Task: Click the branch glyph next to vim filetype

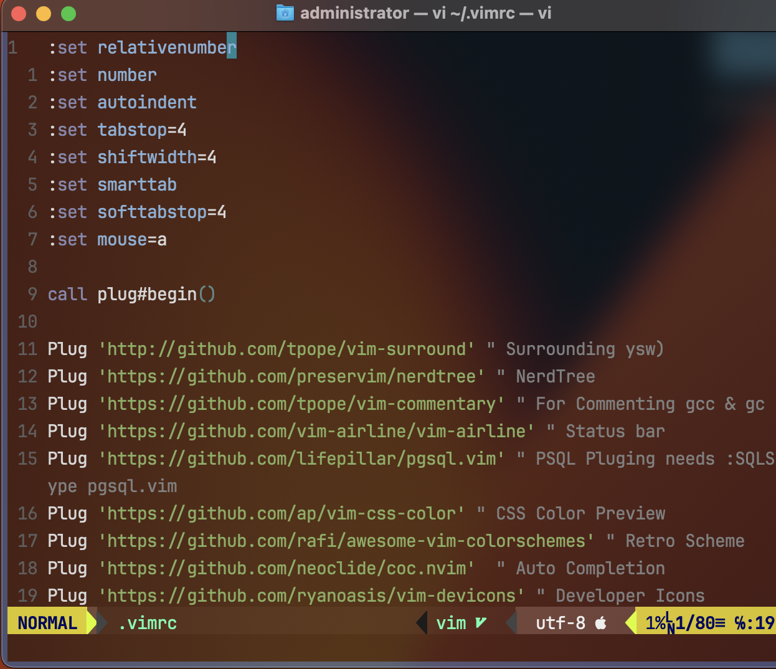Action: click(x=481, y=622)
